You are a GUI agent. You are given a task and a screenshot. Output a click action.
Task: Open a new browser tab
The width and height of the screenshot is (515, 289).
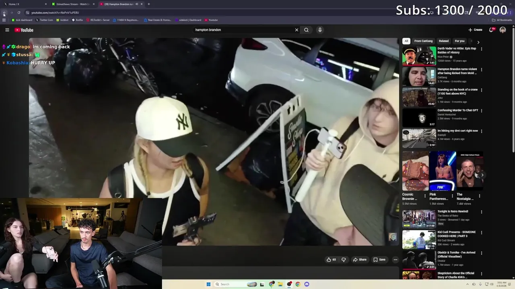point(148,4)
